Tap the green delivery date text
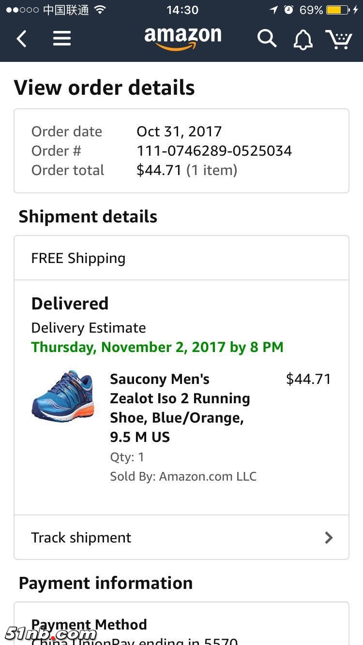The height and width of the screenshot is (645, 363). 157,347
